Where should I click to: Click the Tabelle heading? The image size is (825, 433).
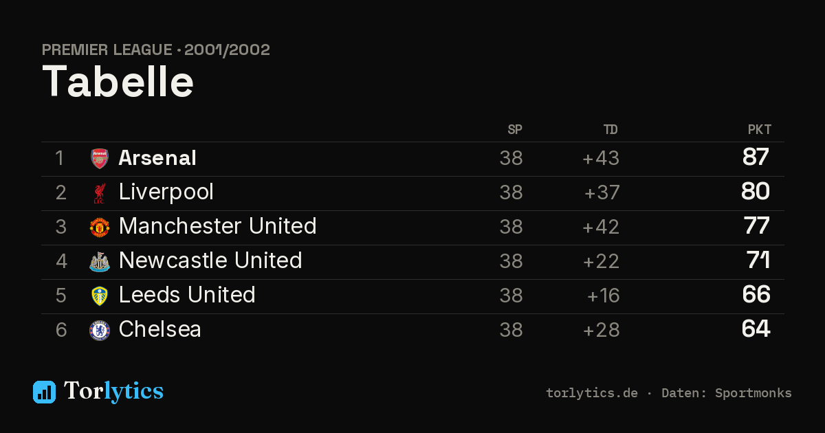pyautogui.click(x=118, y=82)
